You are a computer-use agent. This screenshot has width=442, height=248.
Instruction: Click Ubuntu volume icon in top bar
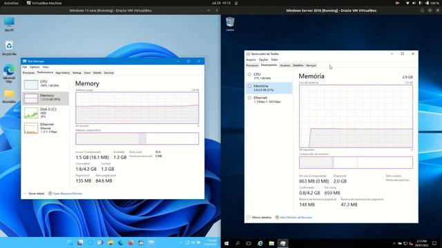(x=414, y=3)
